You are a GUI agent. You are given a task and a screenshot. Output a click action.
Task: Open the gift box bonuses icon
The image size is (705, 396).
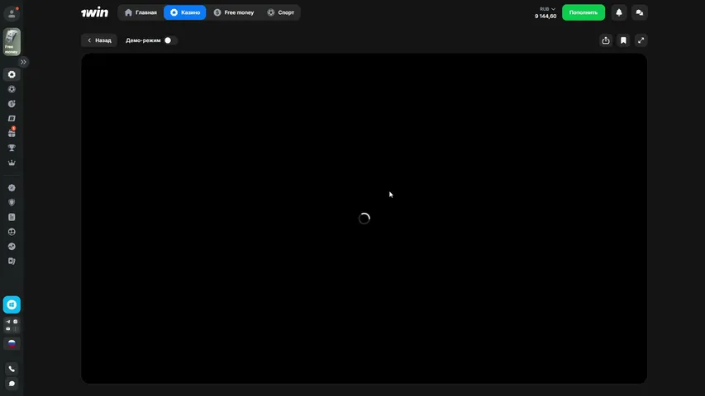[12, 133]
